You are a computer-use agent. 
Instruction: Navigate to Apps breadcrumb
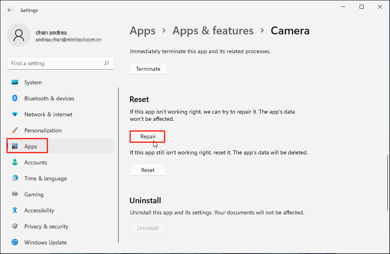click(x=142, y=31)
